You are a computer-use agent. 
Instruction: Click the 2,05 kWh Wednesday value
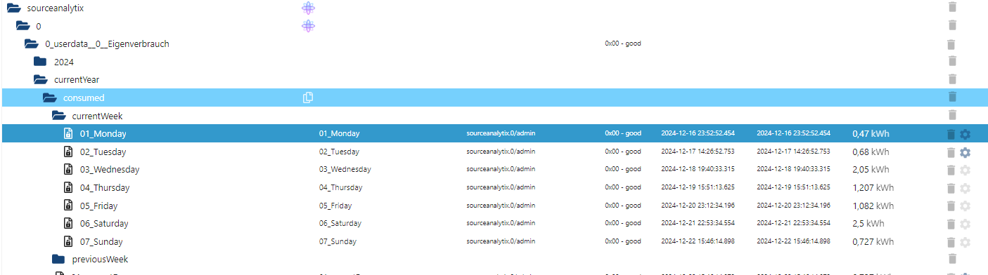(871, 170)
